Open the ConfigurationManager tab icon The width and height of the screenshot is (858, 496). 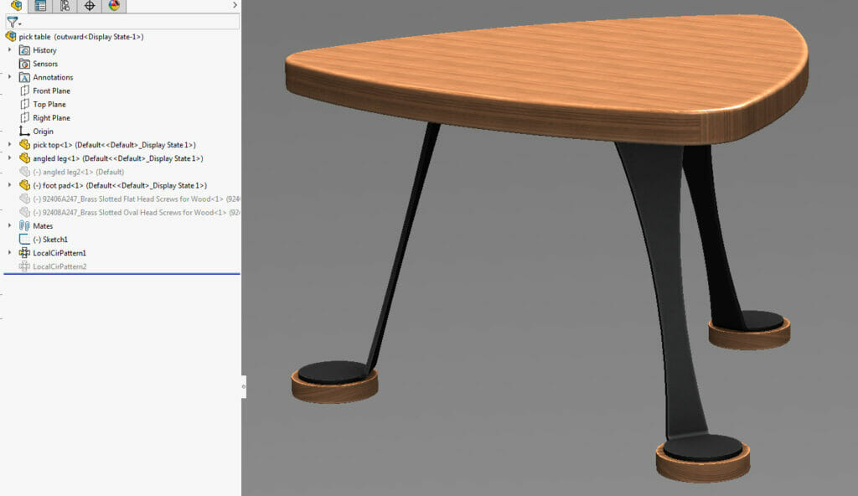tap(65, 6)
